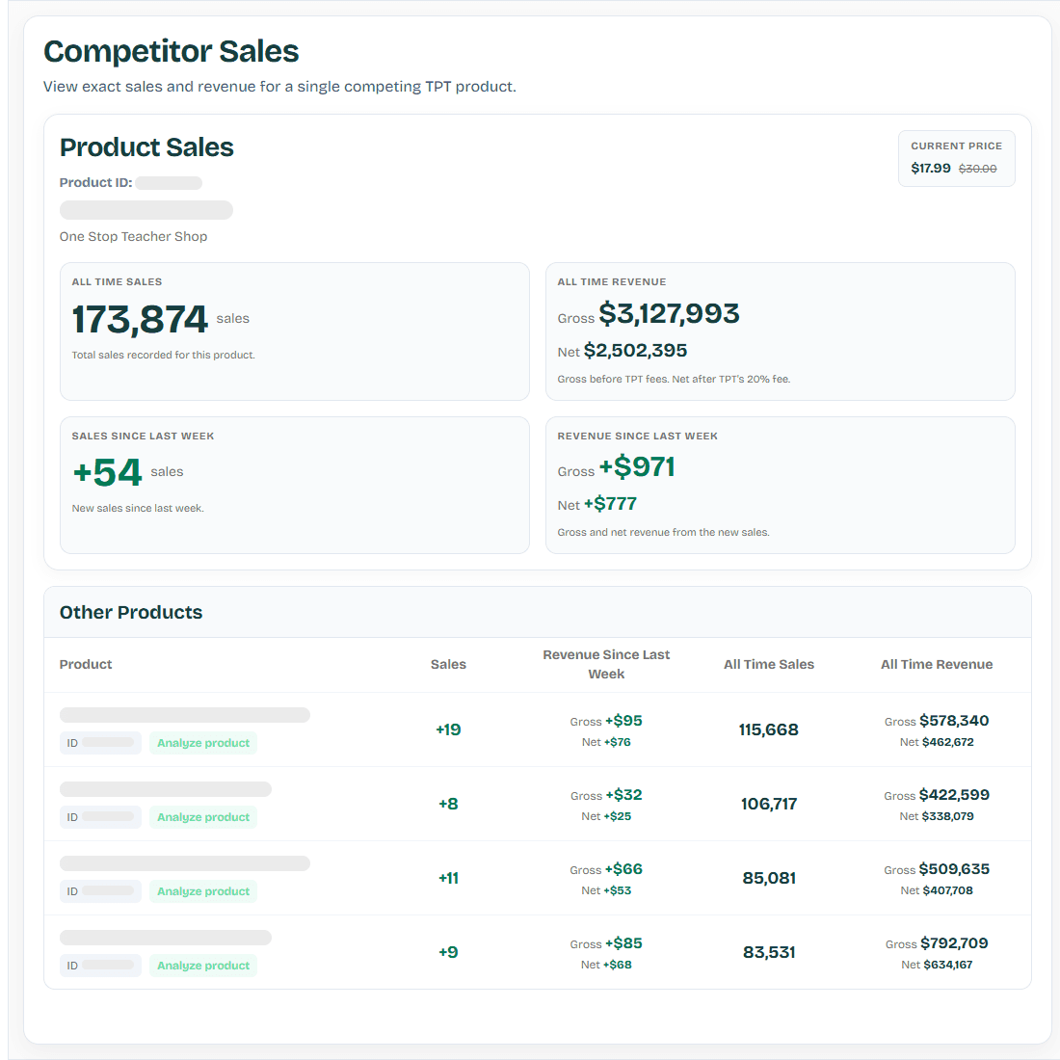The image size is (1060, 1060).
Task: Click the Net +$76 weekly revenue
Action: (x=606, y=742)
